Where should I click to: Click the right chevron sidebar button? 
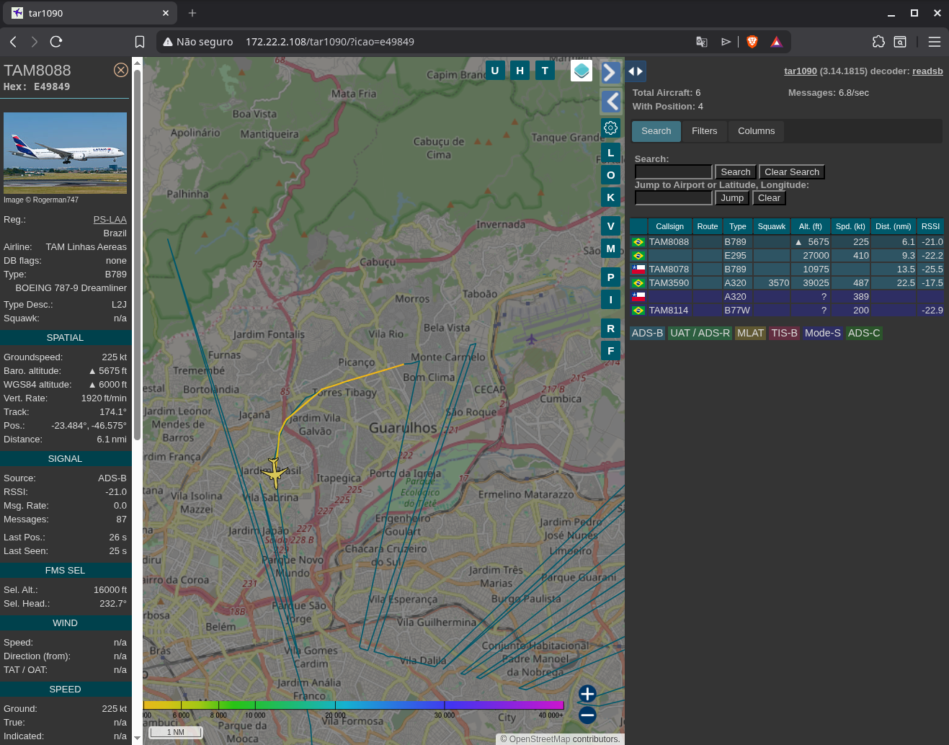tap(610, 72)
